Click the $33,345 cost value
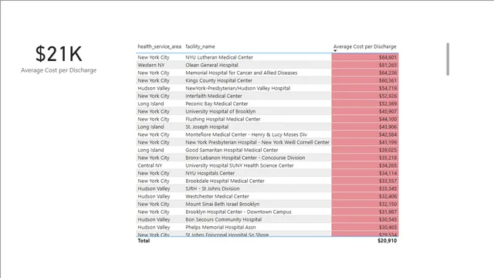Image resolution: width=494 pixels, height=278 pixels. point(387,188)
